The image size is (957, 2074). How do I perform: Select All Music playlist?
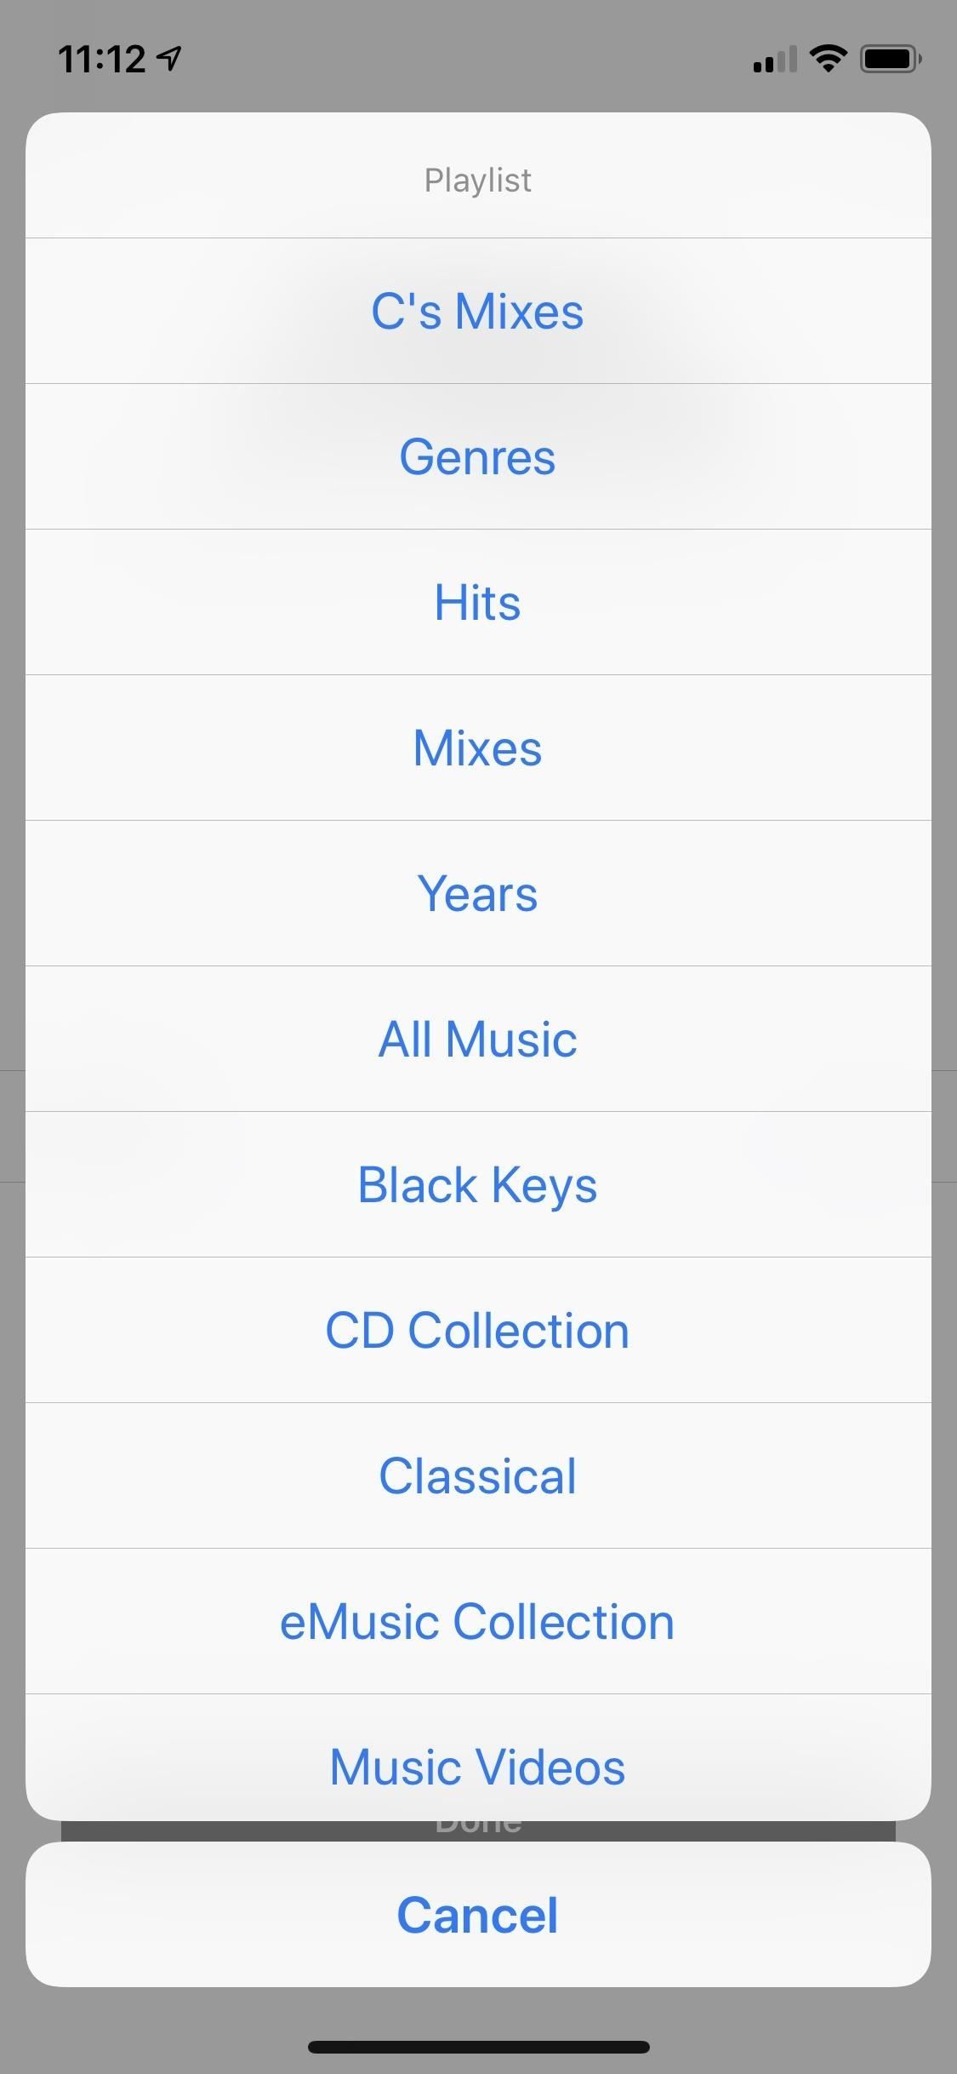[477, 1039]
